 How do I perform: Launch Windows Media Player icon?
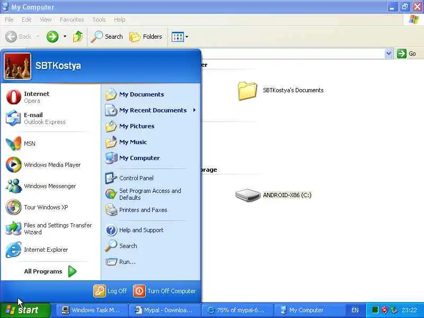pos(13,165)
